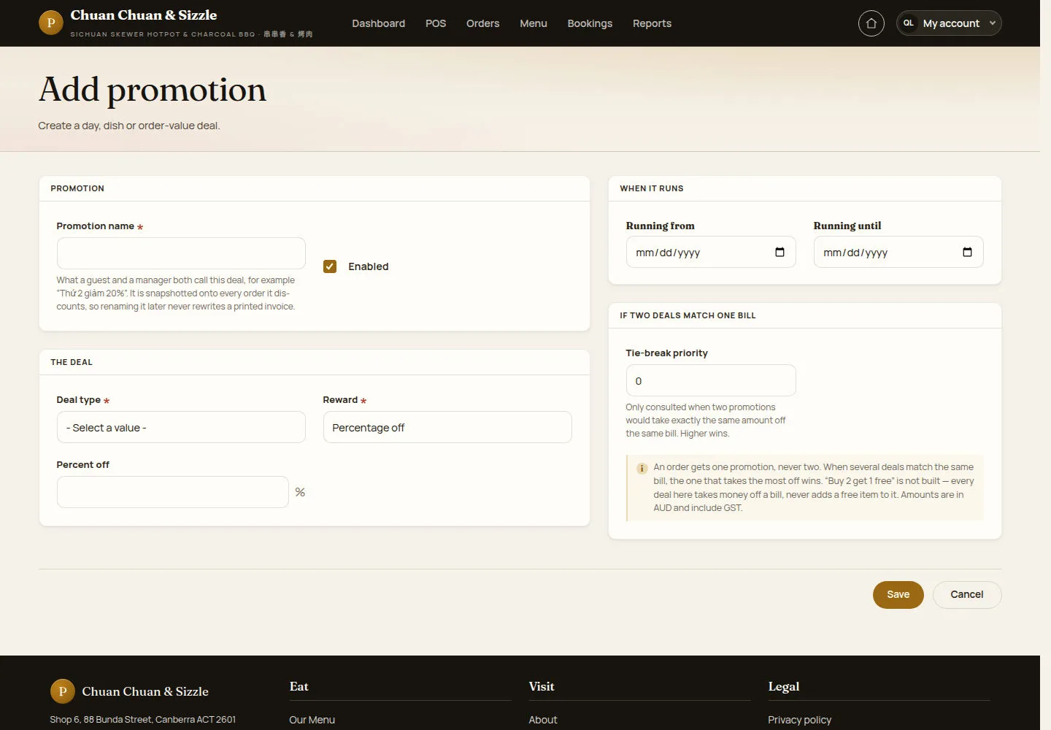Focus the Promotion name field
The image size is (1051, 730).
[181, 253]
